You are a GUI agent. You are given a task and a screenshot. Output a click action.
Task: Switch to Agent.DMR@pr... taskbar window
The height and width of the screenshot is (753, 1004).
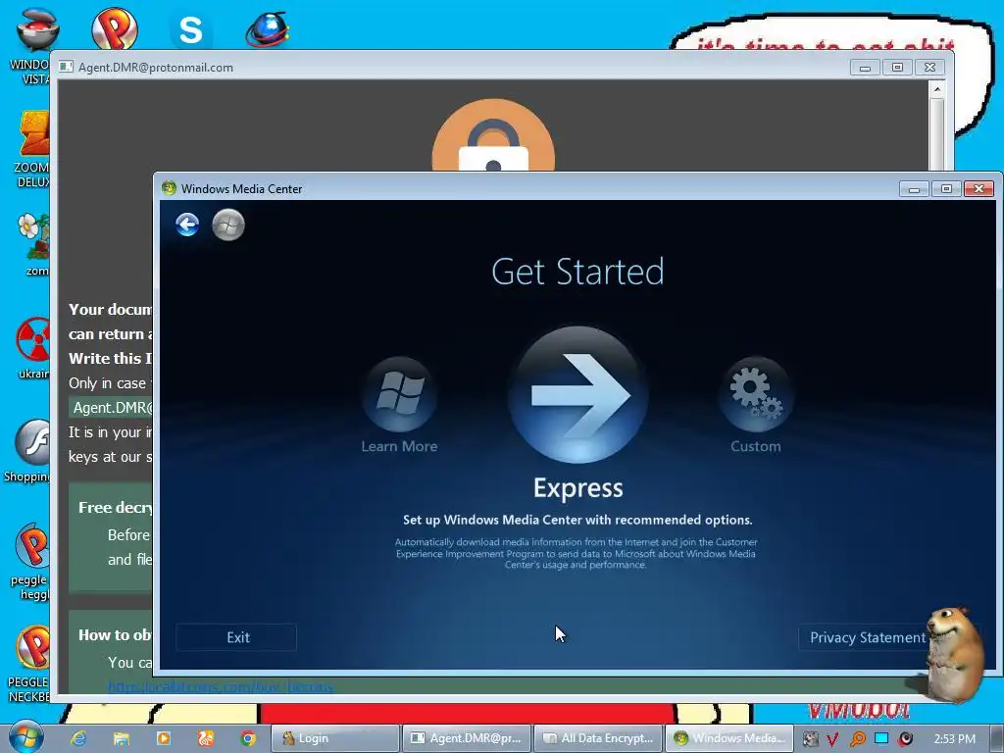pyautogui.click(x=467, y=738)
